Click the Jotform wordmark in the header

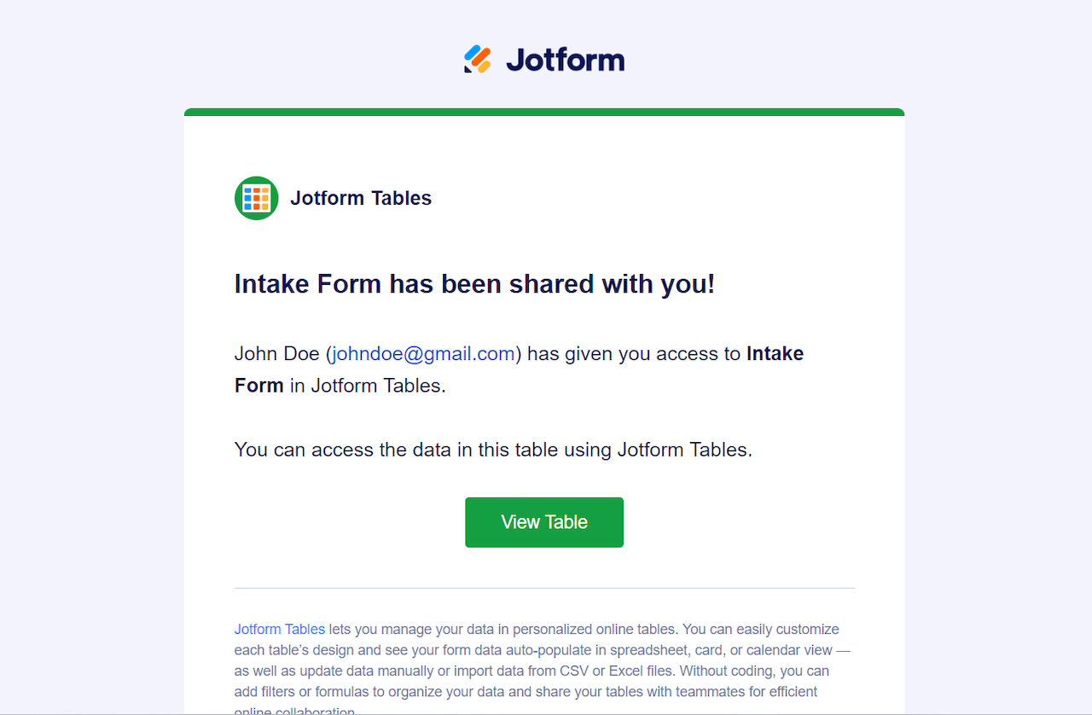pyautogui.click(x=565, y=60)
